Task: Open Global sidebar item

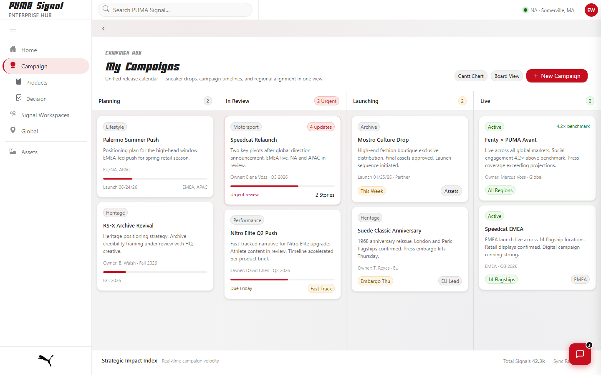Action: (46, 131)
